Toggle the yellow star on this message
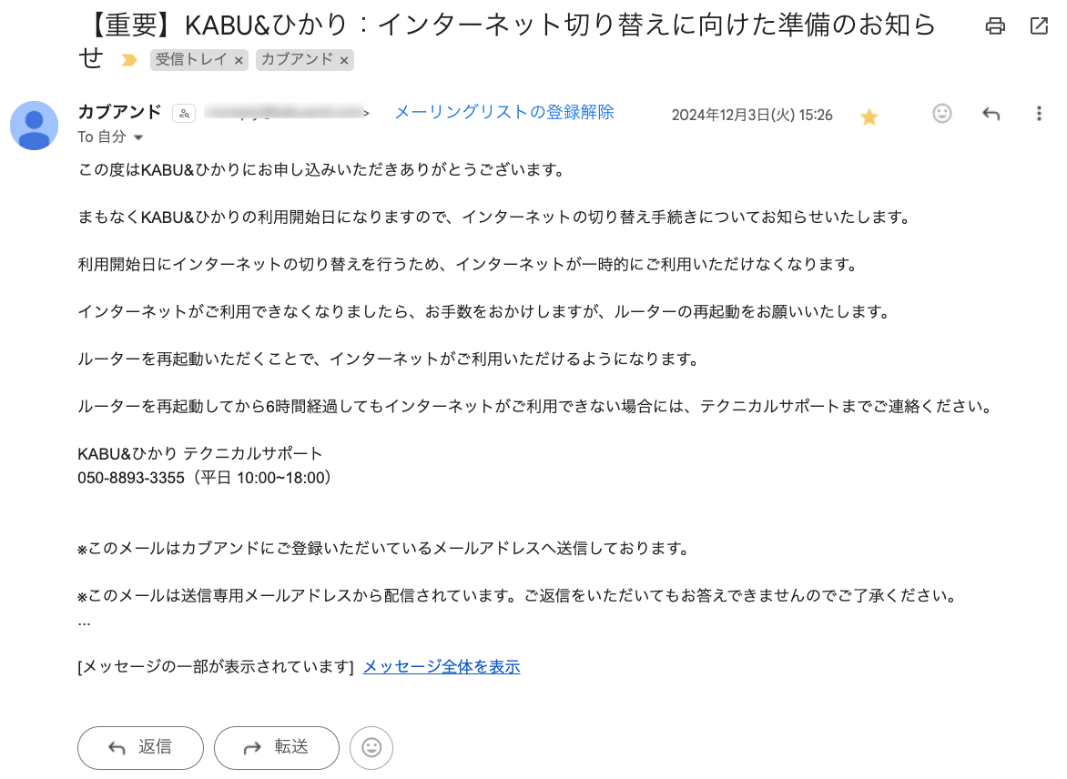The height and width of the screenshot is (779, 1067). 869,116
